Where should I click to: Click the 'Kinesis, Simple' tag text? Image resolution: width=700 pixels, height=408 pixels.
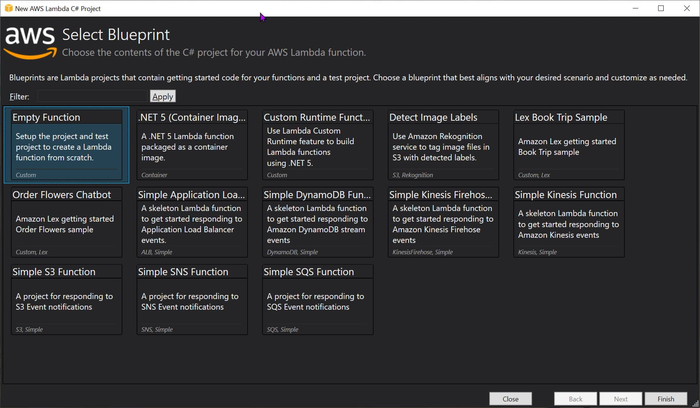[537, 252]
